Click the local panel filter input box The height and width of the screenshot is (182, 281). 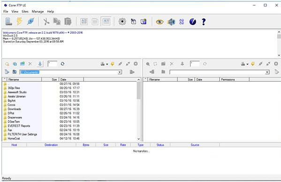53,64
